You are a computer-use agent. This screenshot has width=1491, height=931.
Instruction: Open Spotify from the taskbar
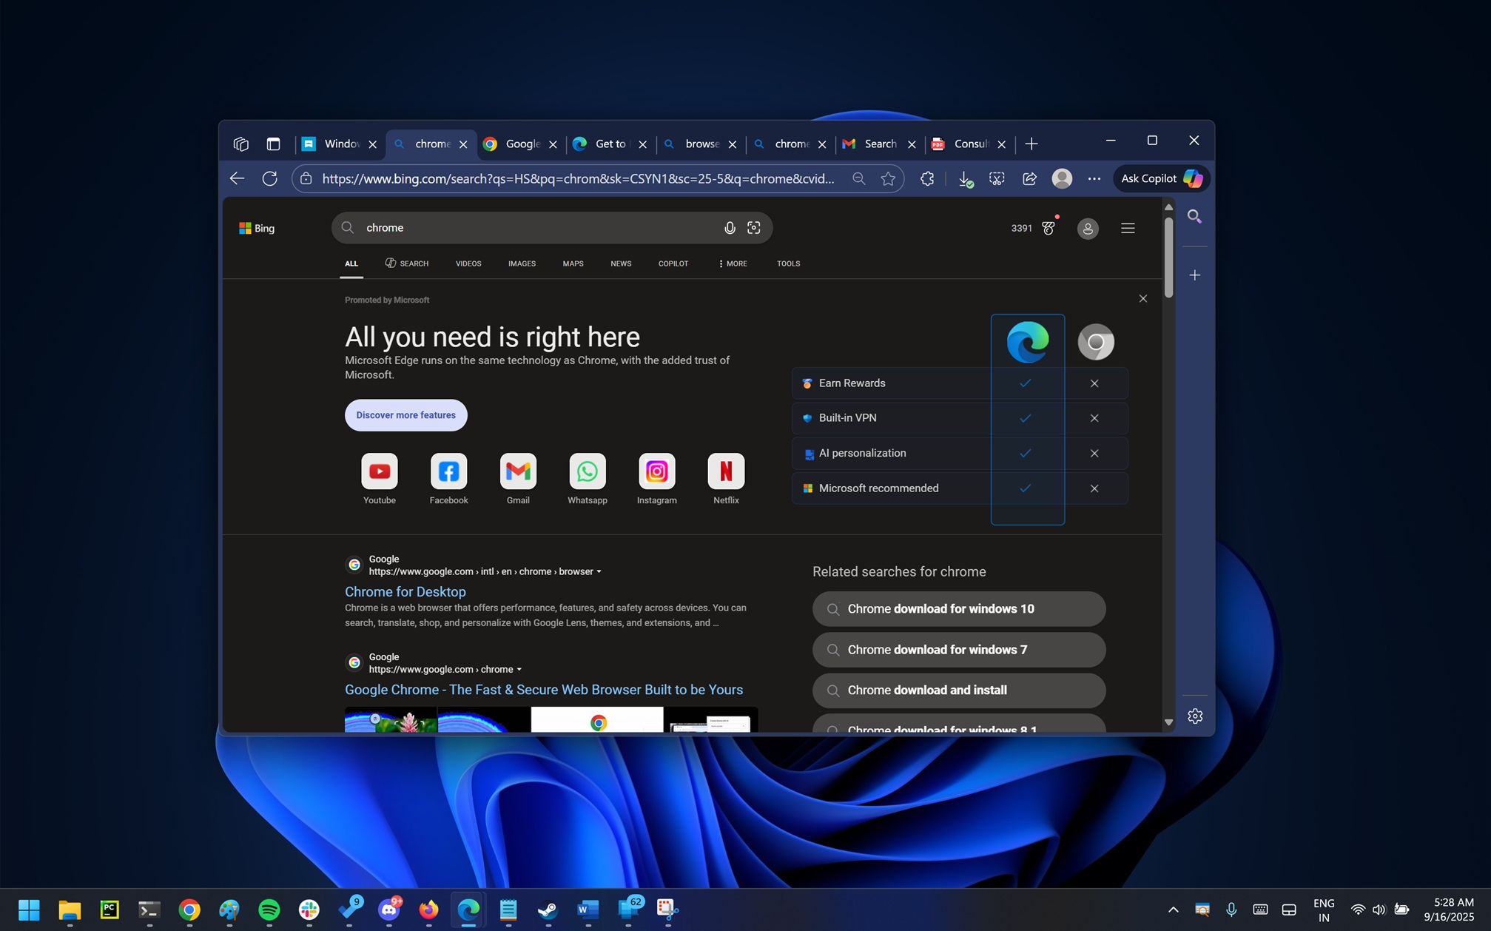[x=269, y=910]
